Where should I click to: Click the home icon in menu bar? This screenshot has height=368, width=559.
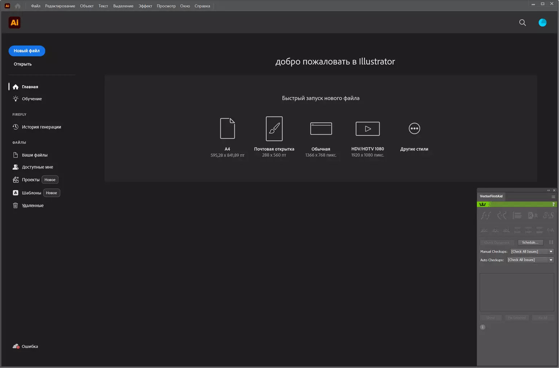pos(17,6)
